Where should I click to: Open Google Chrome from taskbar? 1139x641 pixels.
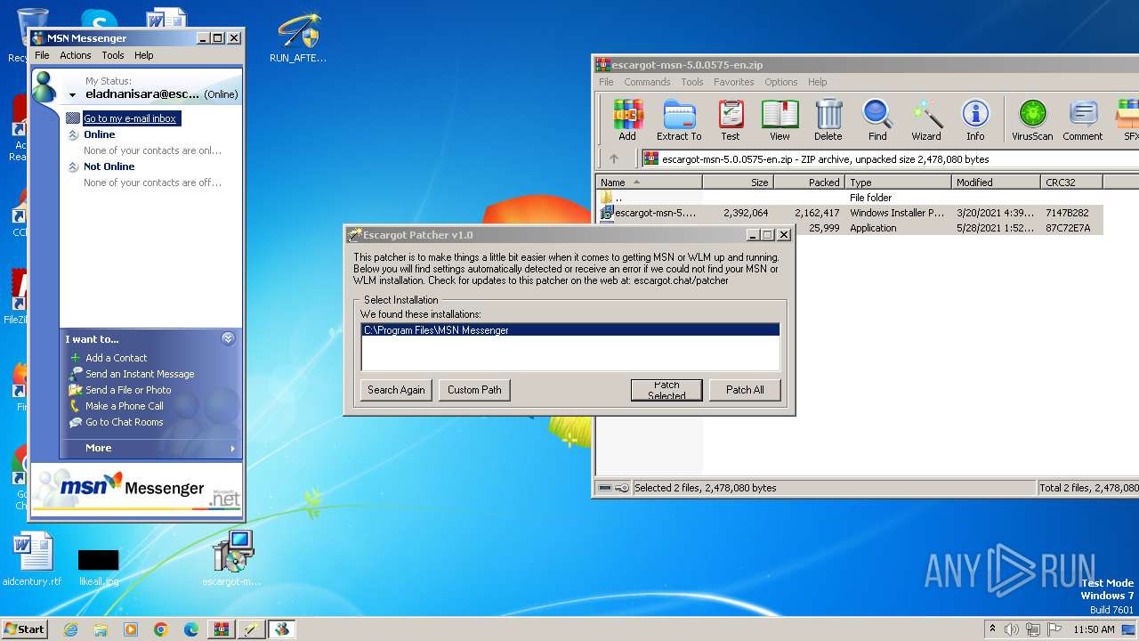click(161, 629)
